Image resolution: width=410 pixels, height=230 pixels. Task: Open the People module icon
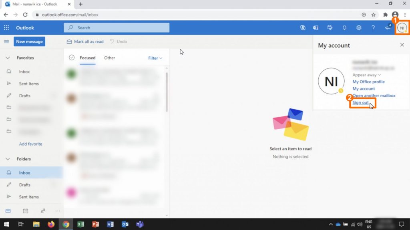[x=43, y=211]
